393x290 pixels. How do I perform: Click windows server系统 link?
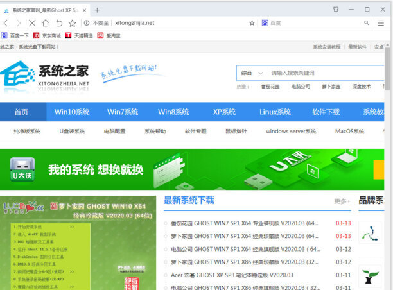(291, 132)
